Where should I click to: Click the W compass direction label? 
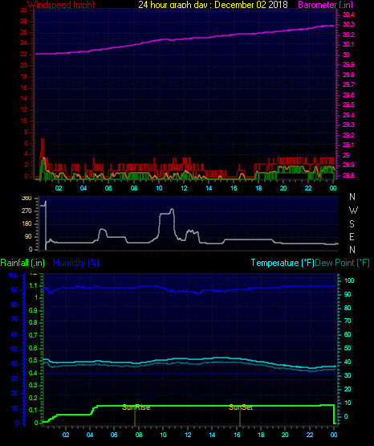click(x=353, y=211)
